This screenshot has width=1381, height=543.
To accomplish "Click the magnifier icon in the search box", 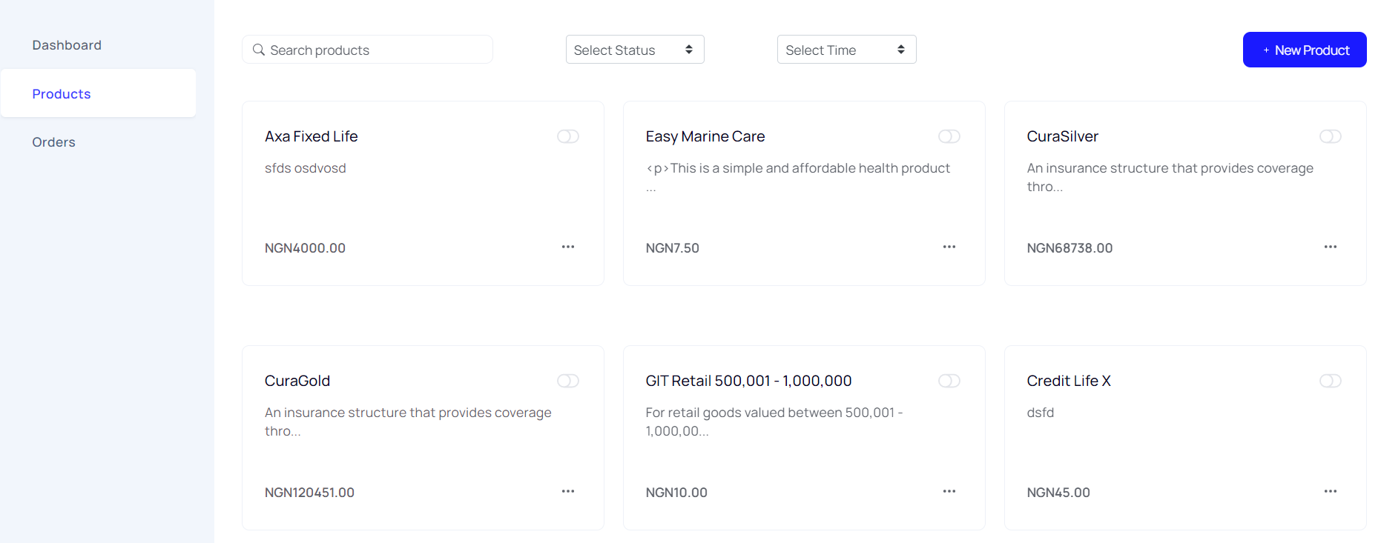I will [x=259, y=50].
